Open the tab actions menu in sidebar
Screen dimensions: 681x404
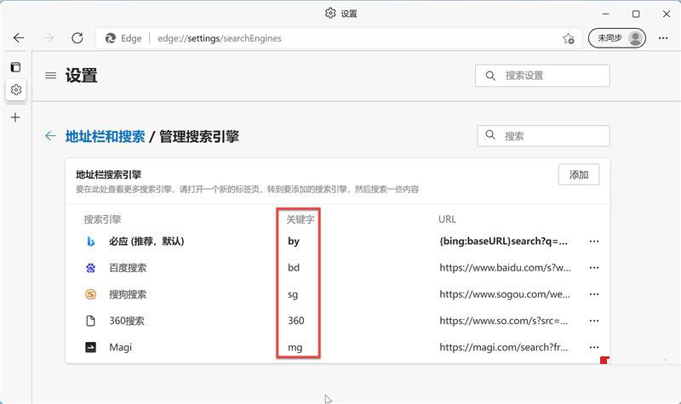[x=15, y=67]
